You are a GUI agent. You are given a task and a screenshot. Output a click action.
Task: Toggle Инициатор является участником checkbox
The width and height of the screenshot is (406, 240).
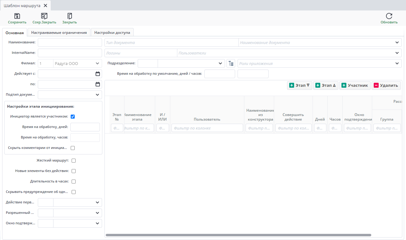click(x=73, y=117)
